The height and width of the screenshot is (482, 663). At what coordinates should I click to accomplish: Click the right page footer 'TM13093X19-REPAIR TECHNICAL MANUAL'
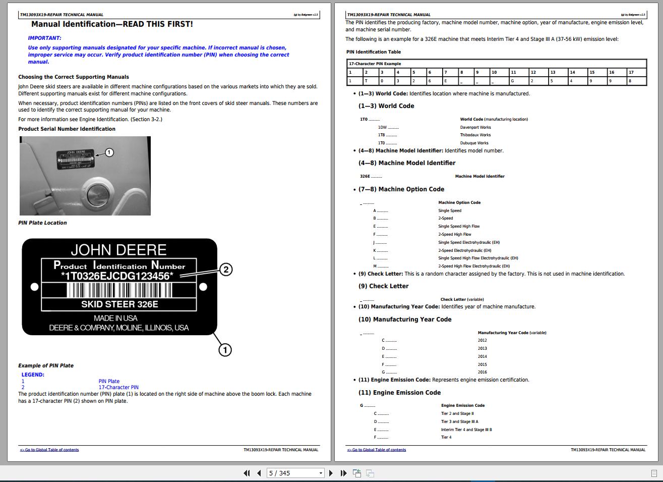608,450
